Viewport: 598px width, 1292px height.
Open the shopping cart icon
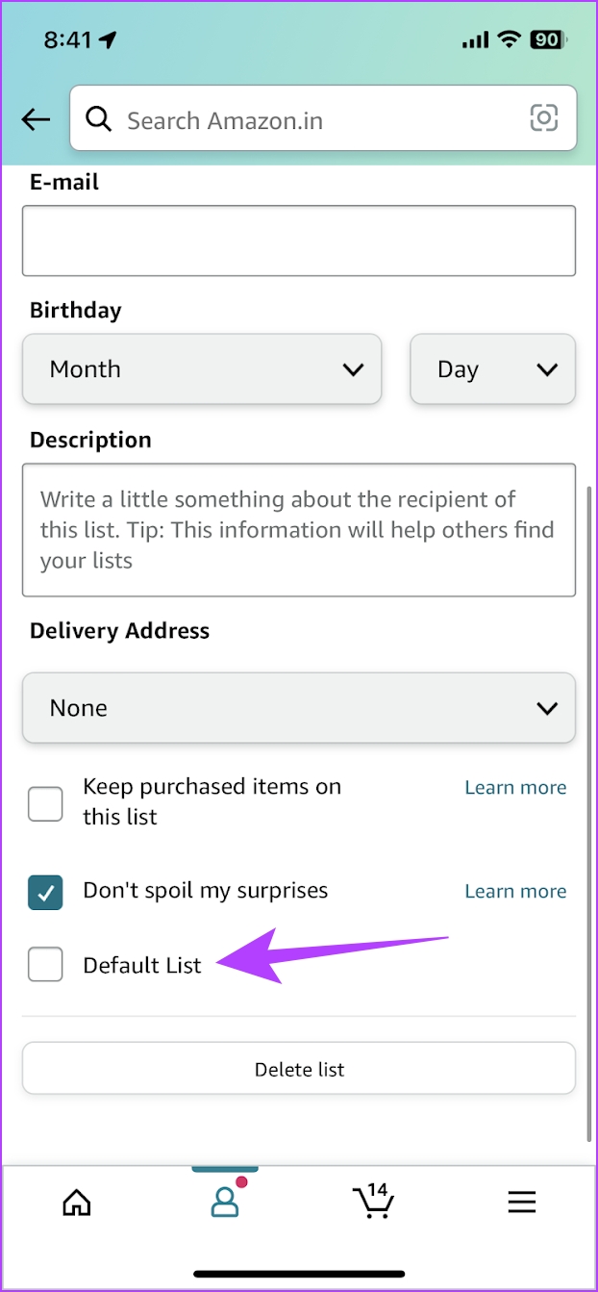373,1202
